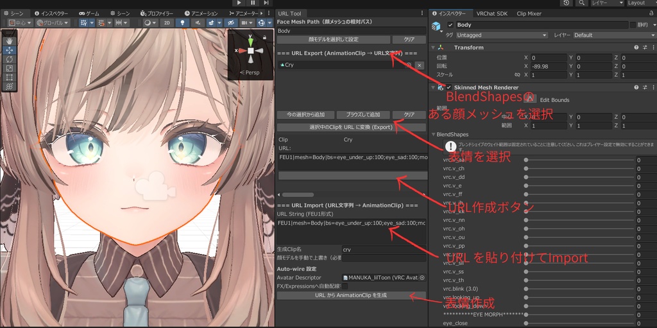Click the Play button
Viewport: 657px width, 328px height.
coord(239,3)
